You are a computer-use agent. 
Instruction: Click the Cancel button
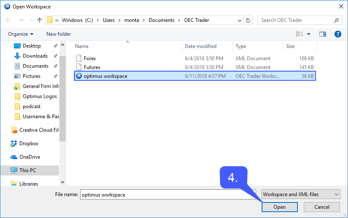point(322,207)
